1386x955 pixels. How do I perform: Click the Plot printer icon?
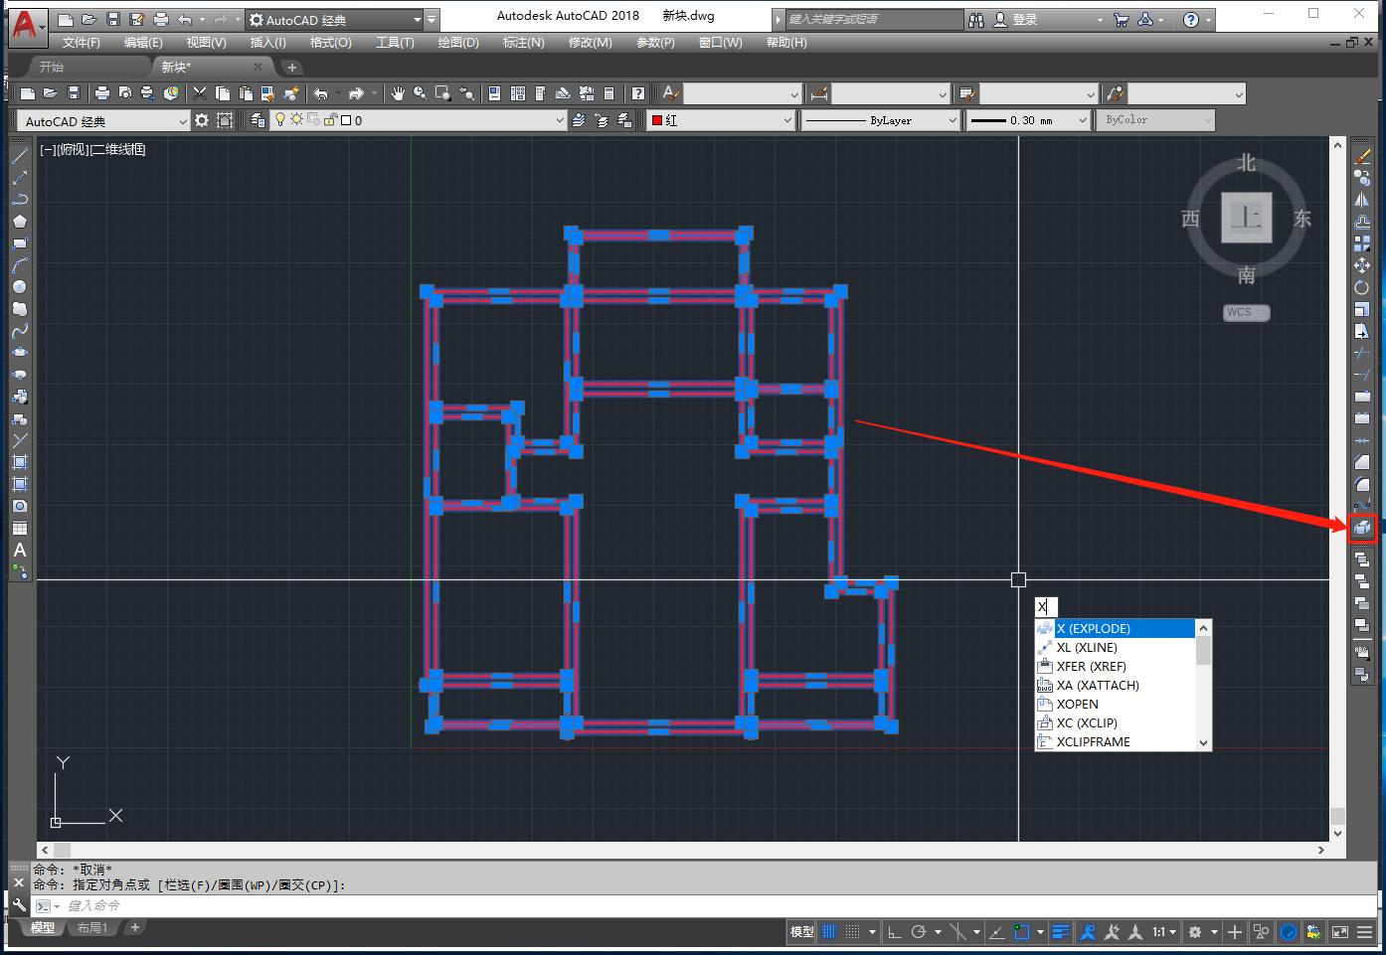(x=101, y=93)
